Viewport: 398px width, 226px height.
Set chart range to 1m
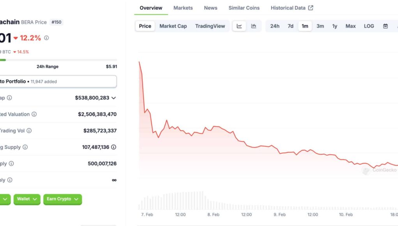305,26
